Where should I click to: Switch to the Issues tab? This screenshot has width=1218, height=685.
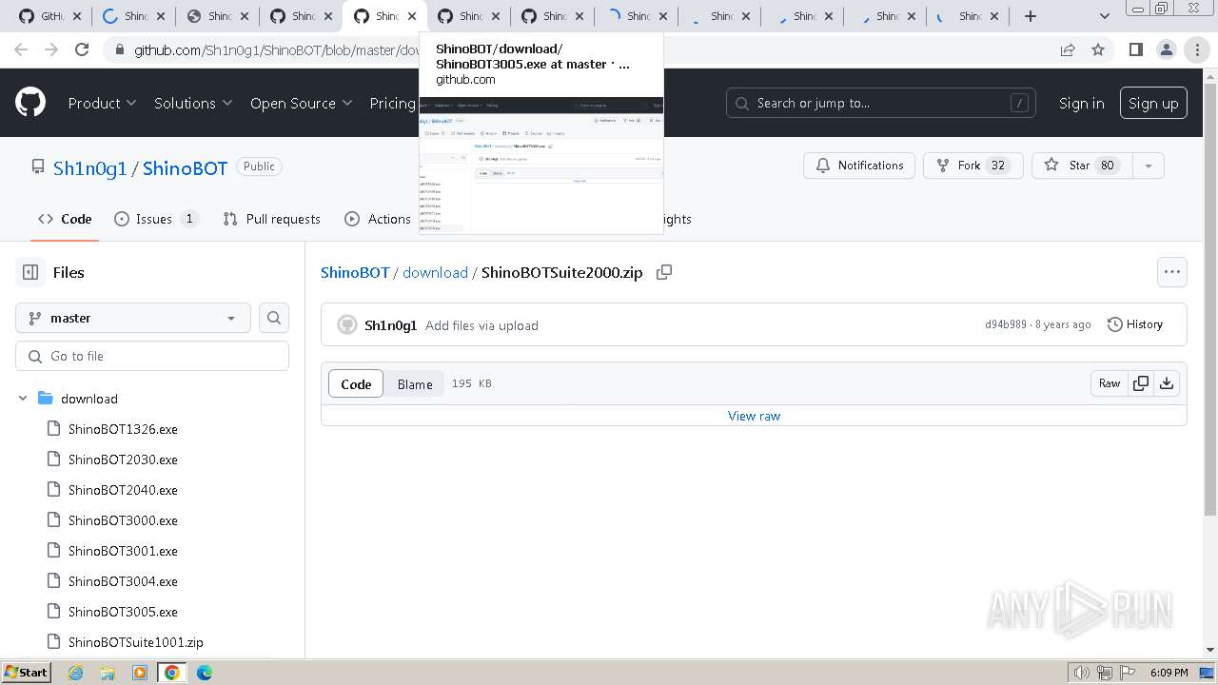[x=156, y=219]
